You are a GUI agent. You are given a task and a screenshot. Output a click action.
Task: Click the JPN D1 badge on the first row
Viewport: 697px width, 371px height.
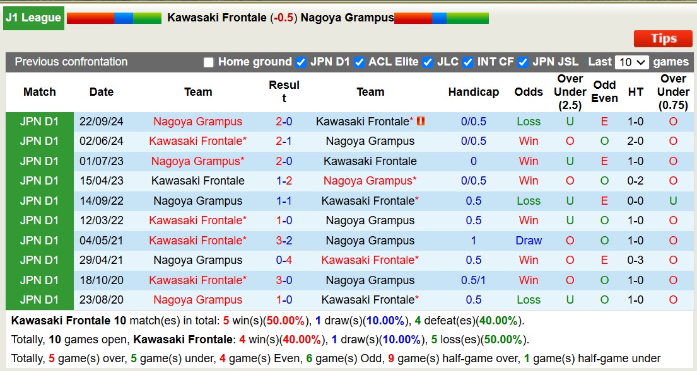tap(39, 122)
